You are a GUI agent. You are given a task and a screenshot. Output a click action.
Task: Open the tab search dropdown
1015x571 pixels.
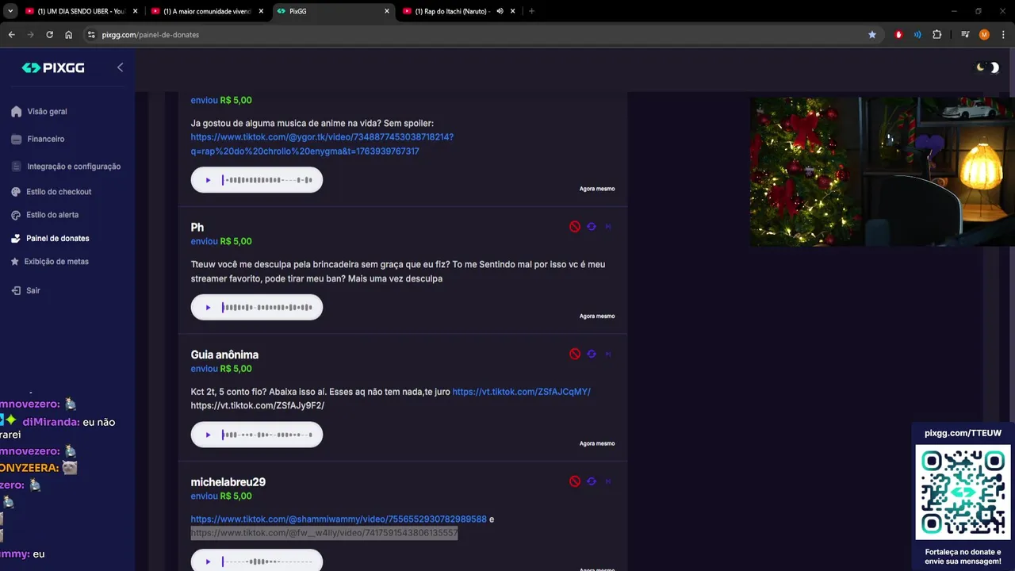point(10,11)
